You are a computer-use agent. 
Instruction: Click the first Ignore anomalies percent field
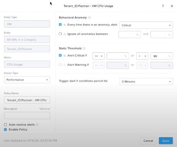[x=130, y=35]
